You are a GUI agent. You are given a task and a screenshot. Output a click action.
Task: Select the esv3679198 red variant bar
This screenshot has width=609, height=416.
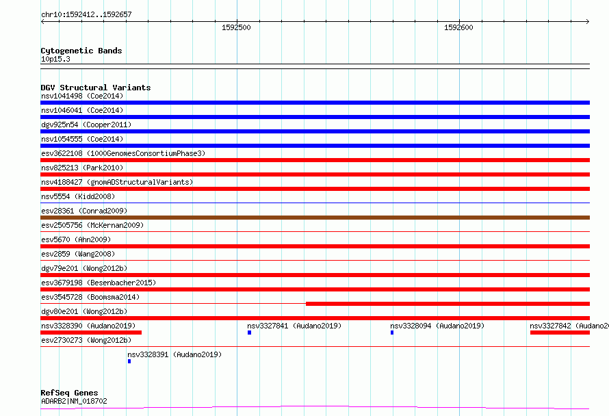point(315,289)
